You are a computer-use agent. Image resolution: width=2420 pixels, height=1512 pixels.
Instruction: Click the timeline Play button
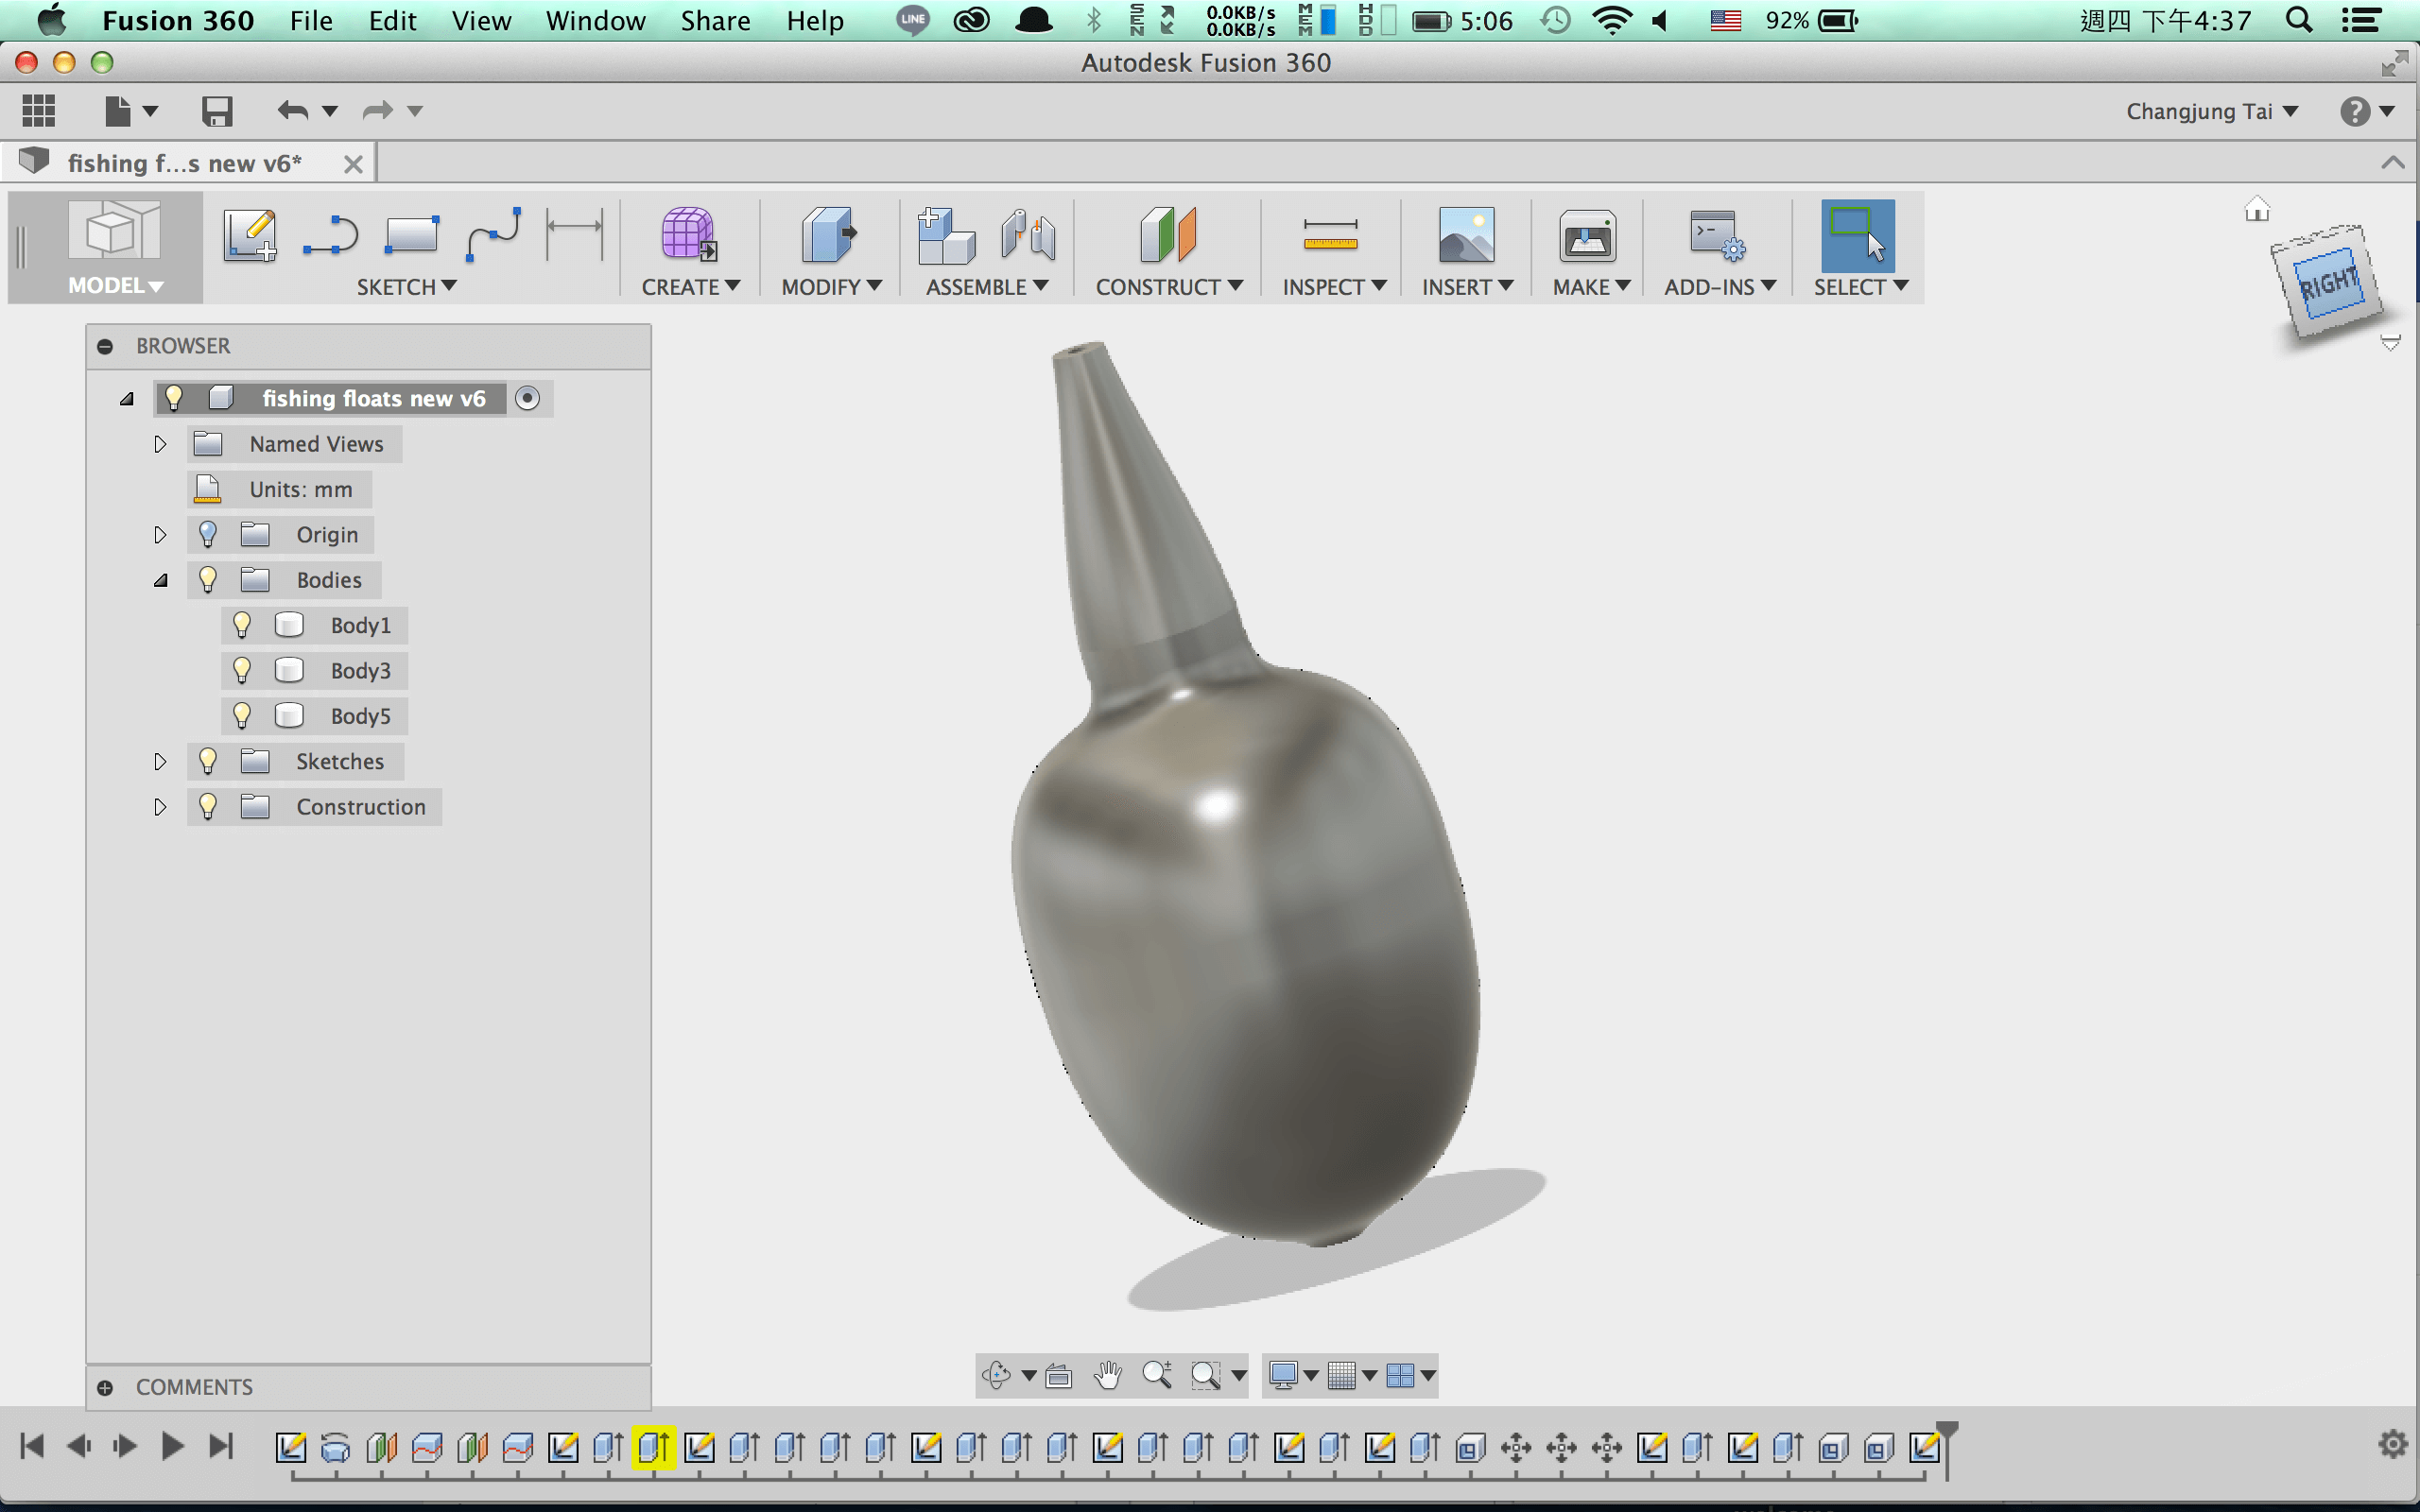[x=172, y=1446]
